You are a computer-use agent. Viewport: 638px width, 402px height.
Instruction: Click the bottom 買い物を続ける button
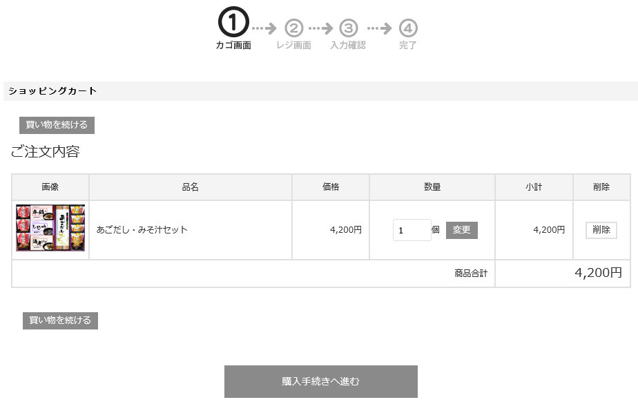click(x=60, y=320)
